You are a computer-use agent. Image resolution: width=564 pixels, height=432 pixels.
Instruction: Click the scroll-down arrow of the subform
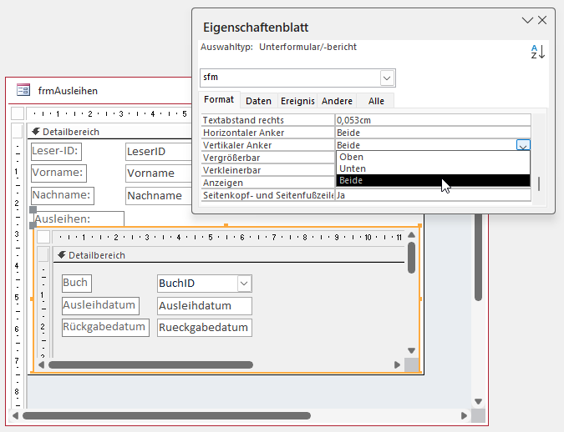click(411, 351)
